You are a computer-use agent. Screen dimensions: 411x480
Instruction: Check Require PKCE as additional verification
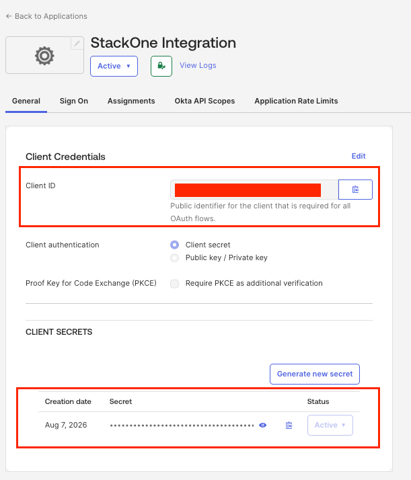coord(175,284)
